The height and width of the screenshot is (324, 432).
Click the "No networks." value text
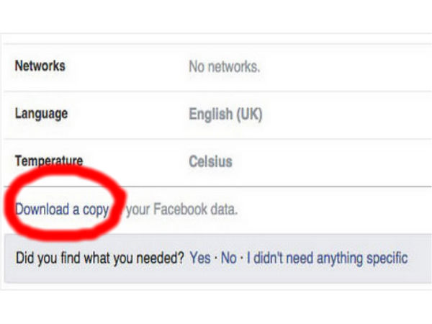click(224, 67)
